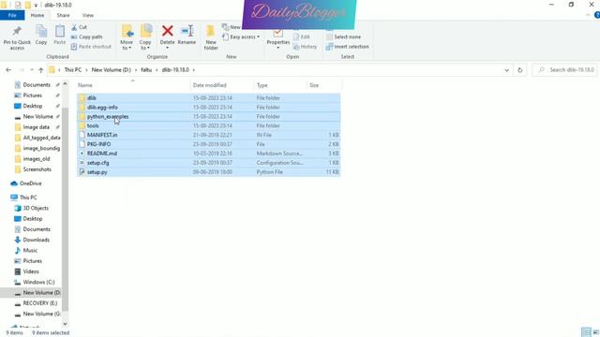Open recent locations dropdown arrow
The height and width of the screenshot is (337, 600).
click(x=32, y=70)
